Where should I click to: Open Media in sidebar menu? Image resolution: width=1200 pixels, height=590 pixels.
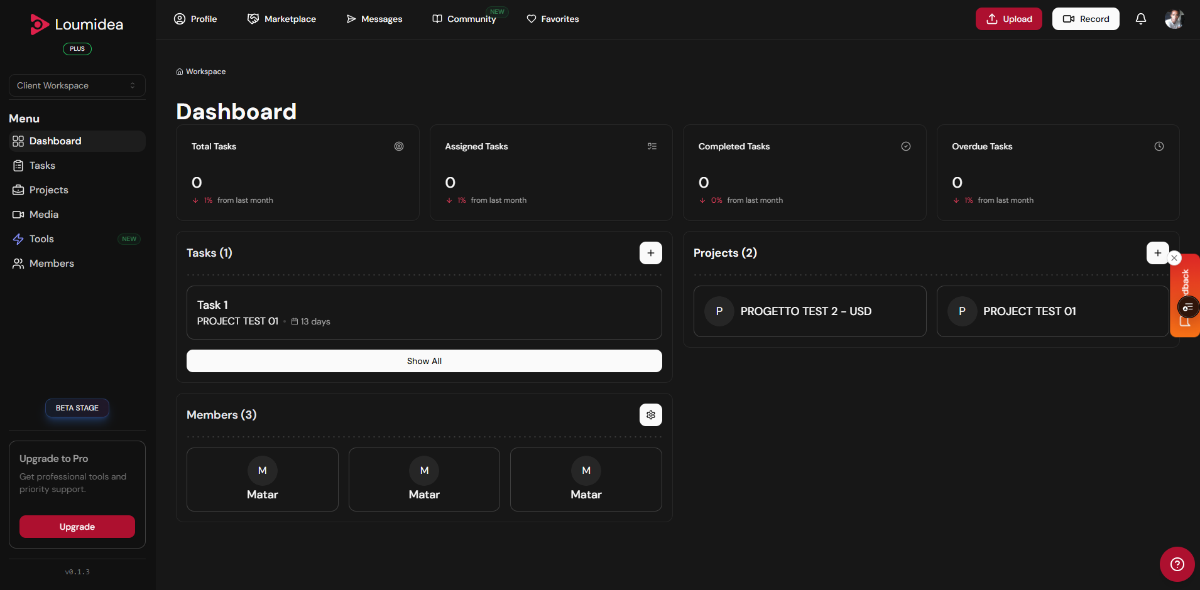[x=77, y=215]
